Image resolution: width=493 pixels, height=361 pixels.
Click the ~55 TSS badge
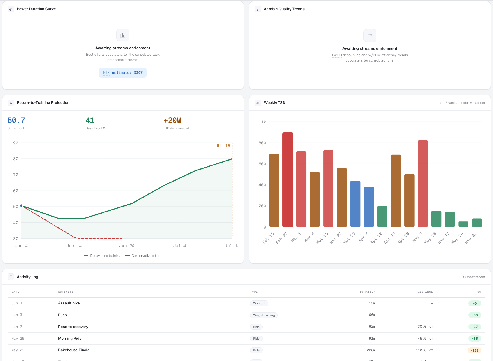(x=475, y=339)
